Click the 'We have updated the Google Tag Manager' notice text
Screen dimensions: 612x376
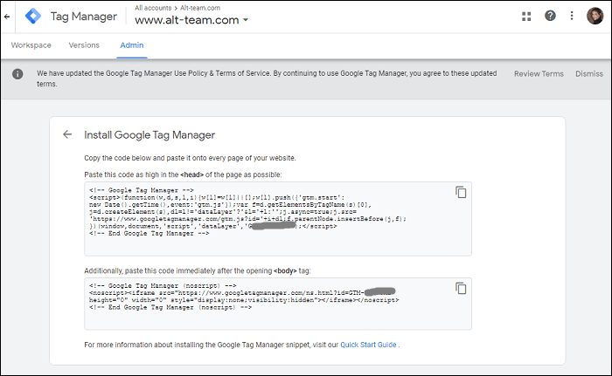coord(267,79)
